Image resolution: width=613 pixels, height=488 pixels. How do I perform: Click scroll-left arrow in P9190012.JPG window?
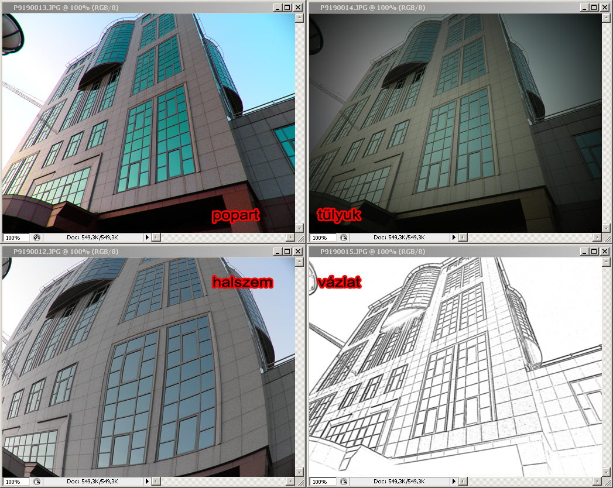click(156, 482)
